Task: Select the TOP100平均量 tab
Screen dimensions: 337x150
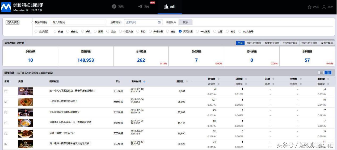Action: coord(309,43)
